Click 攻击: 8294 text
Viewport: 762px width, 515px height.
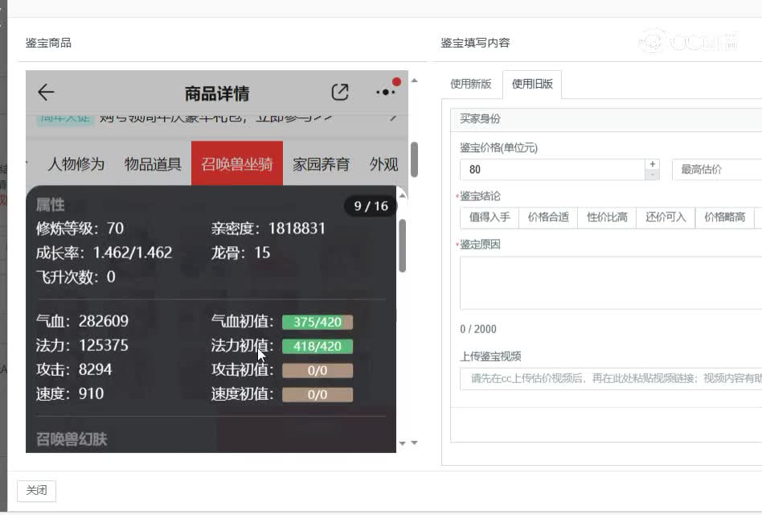74,369
